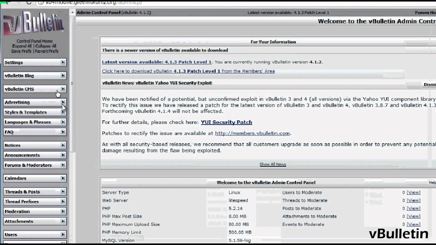Expand the Notices section arrow
Image resolution: width=436 pixels, height=245 pixels.
point(63,145)
